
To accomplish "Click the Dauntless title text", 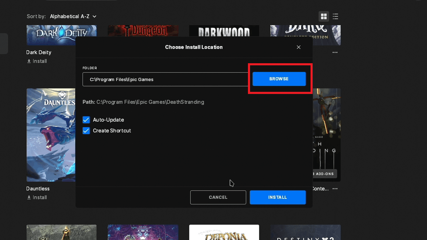I will [x=38, y=189].
